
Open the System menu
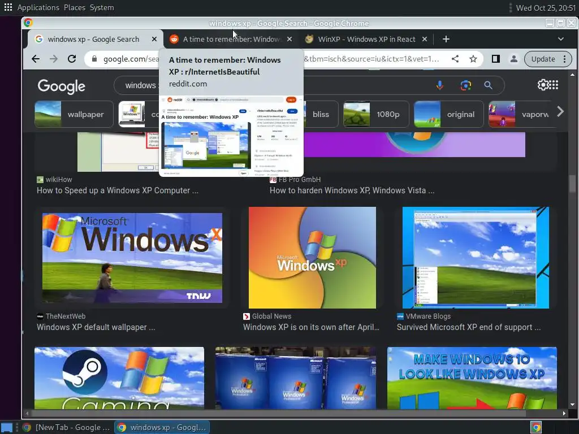click(102, 7)
